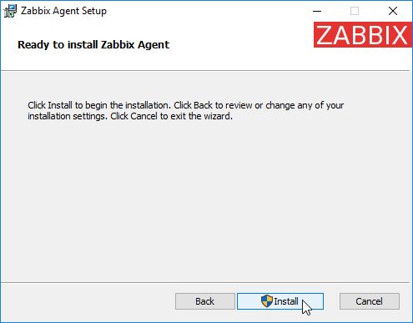Click empty gray area of the wizard page
Image resolution: width=413 pixels, height=323 pixels.
coord(206,200)
